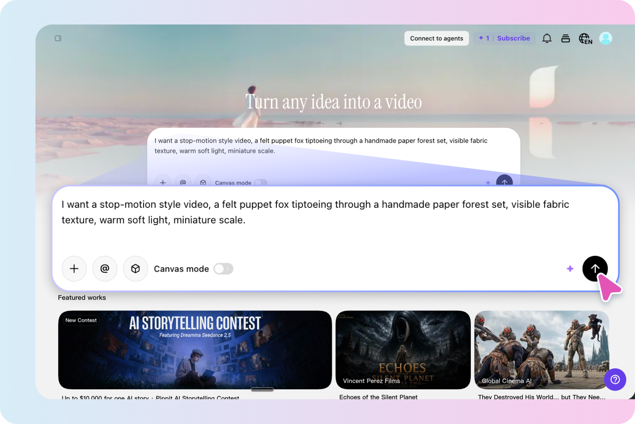The image size is (635, 424).
Task: Click the carousel indicator bar below contest banner
Action: pos(262,390)
